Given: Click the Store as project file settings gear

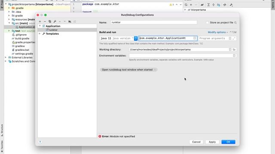Looking at the screenshot, I should click(x=235, y=23).
